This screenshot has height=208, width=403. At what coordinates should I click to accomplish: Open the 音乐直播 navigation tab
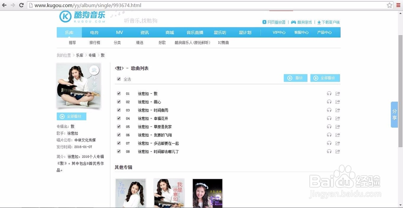[x=195, y=33]
